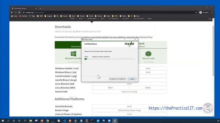Bookmark this page with the star icon
This screenshot has height=123, width=220.
pos(196,12)
